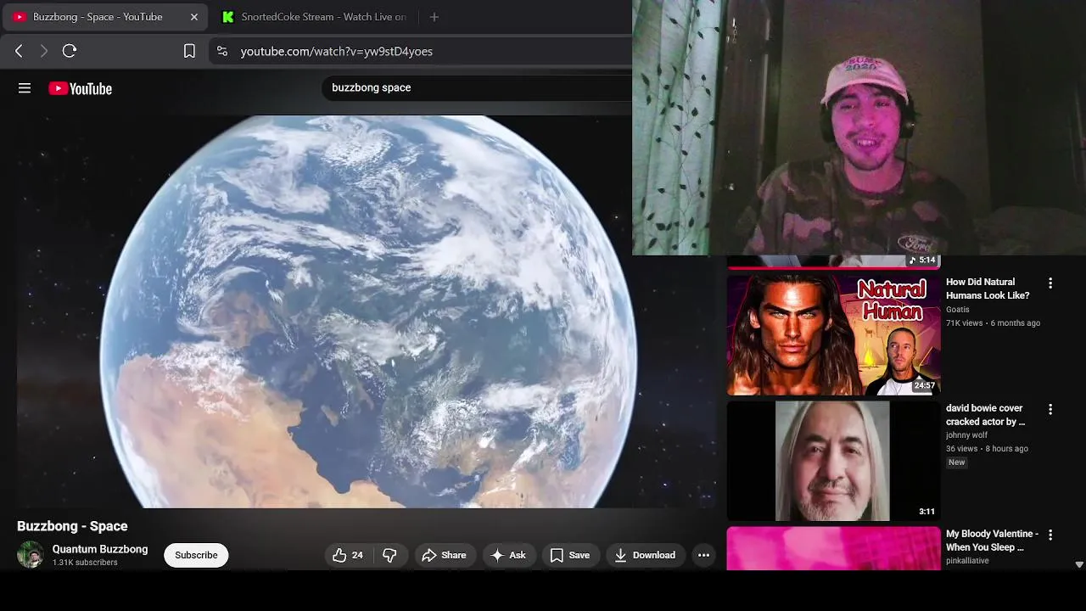Click the browser forward arrow
Image resolution: width=1086 pixels, height=611 pixels.
tap(44, 51)
